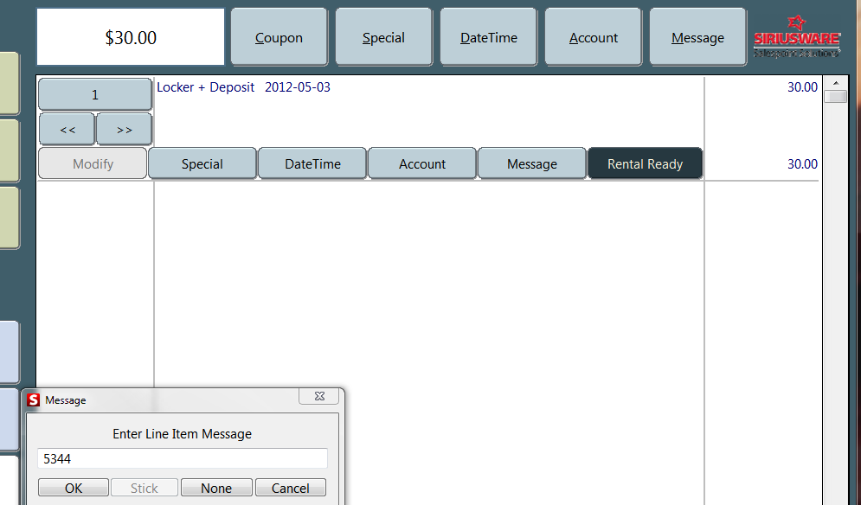The height and width of the screenshot is (505, 861).
Task: Open Message from the top button row
Action: pos(697,36)
